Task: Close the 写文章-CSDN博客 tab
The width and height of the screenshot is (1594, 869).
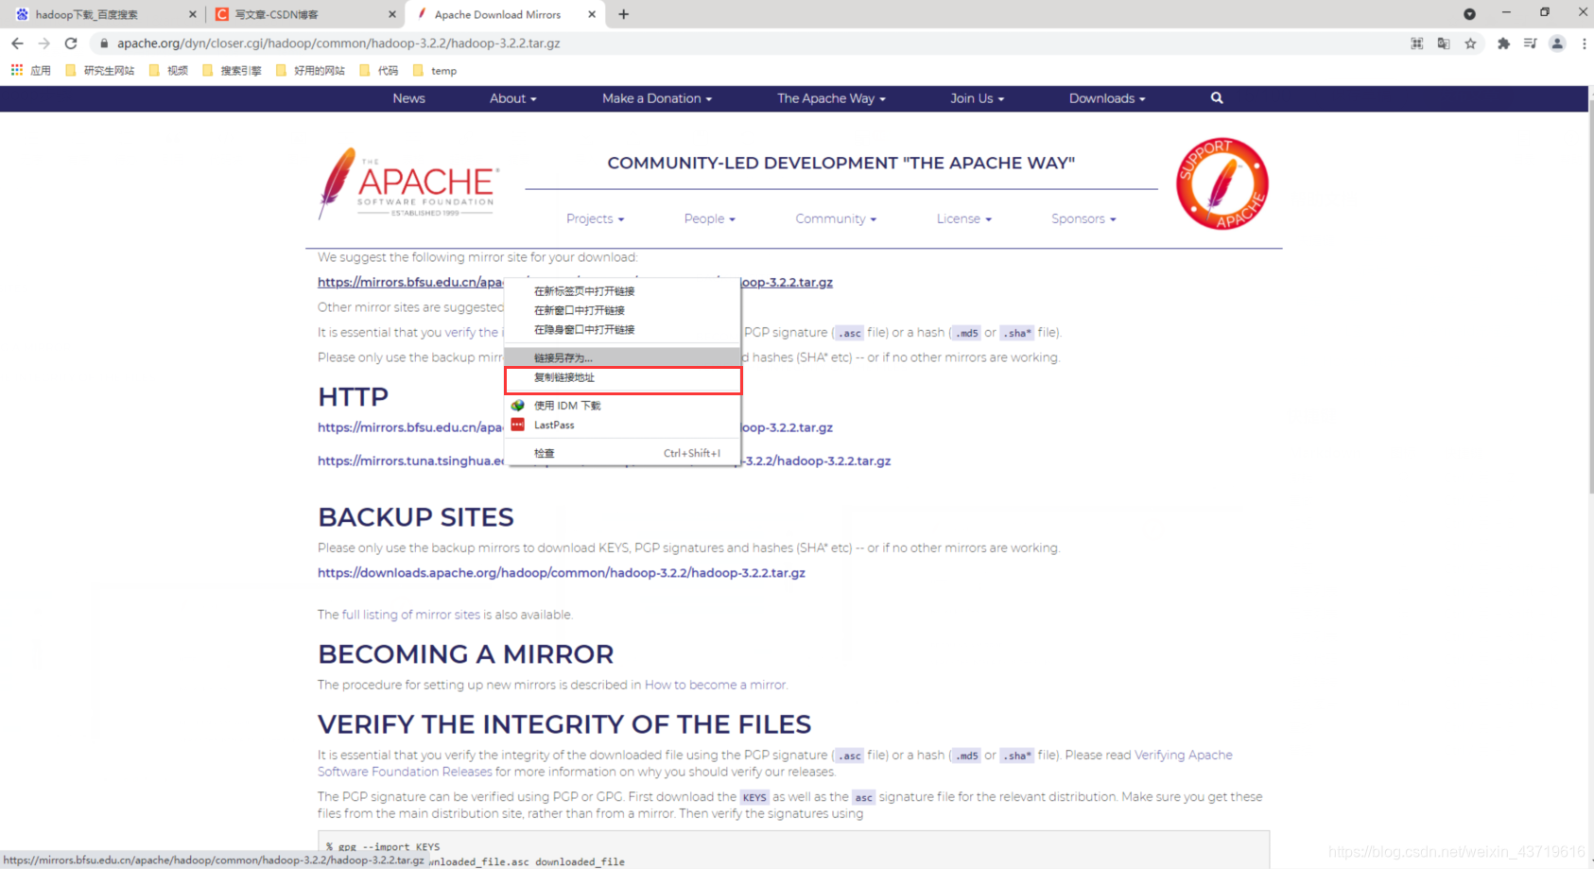Action: 392,14
